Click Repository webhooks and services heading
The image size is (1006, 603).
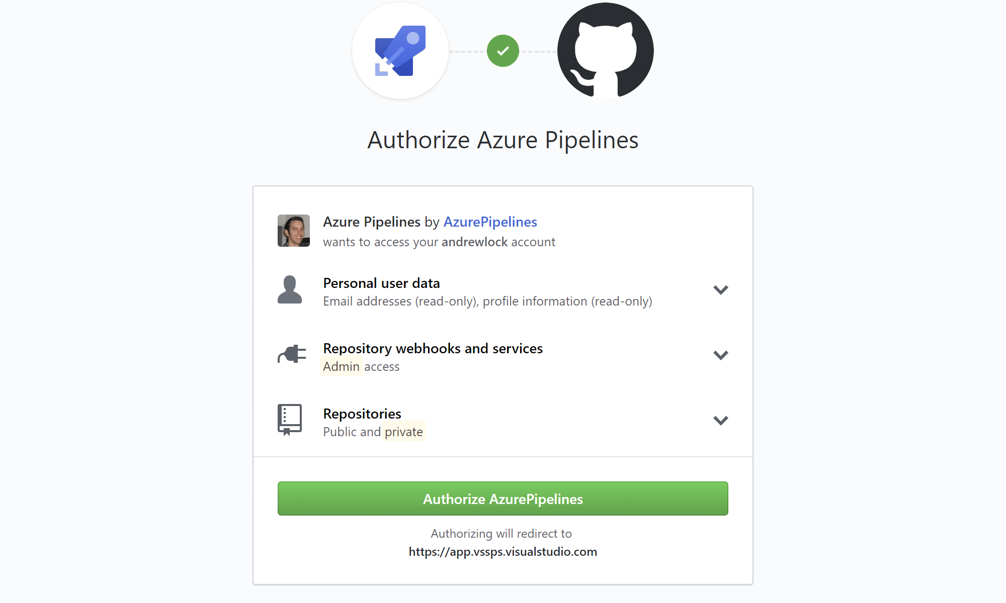pyautogui.click(x=433, y=348)
